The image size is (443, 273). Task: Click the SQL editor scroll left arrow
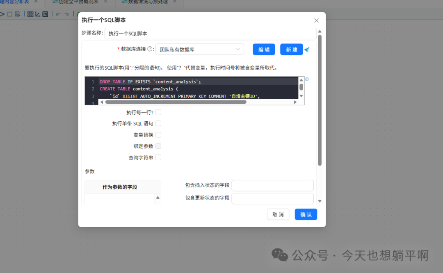[102, 102]
